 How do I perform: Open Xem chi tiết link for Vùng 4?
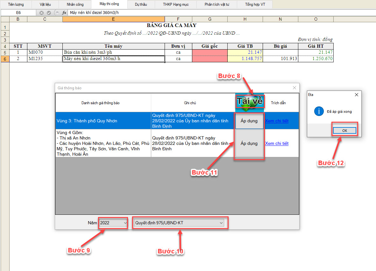tap(277, 143)
